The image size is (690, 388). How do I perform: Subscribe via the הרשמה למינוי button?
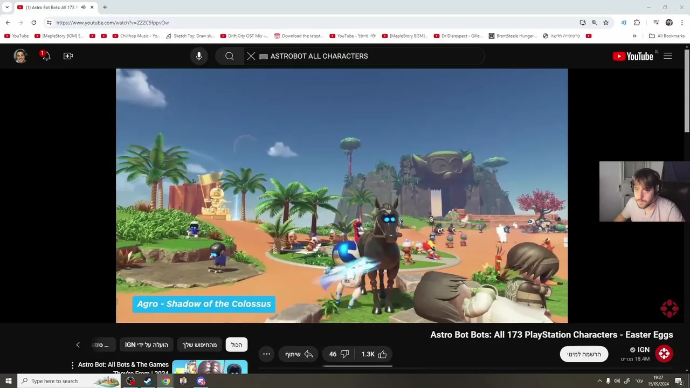tap(584, 354)
